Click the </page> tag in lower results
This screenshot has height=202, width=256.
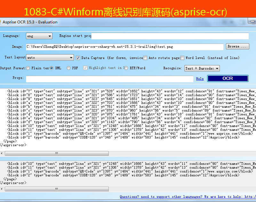point(10,179)
